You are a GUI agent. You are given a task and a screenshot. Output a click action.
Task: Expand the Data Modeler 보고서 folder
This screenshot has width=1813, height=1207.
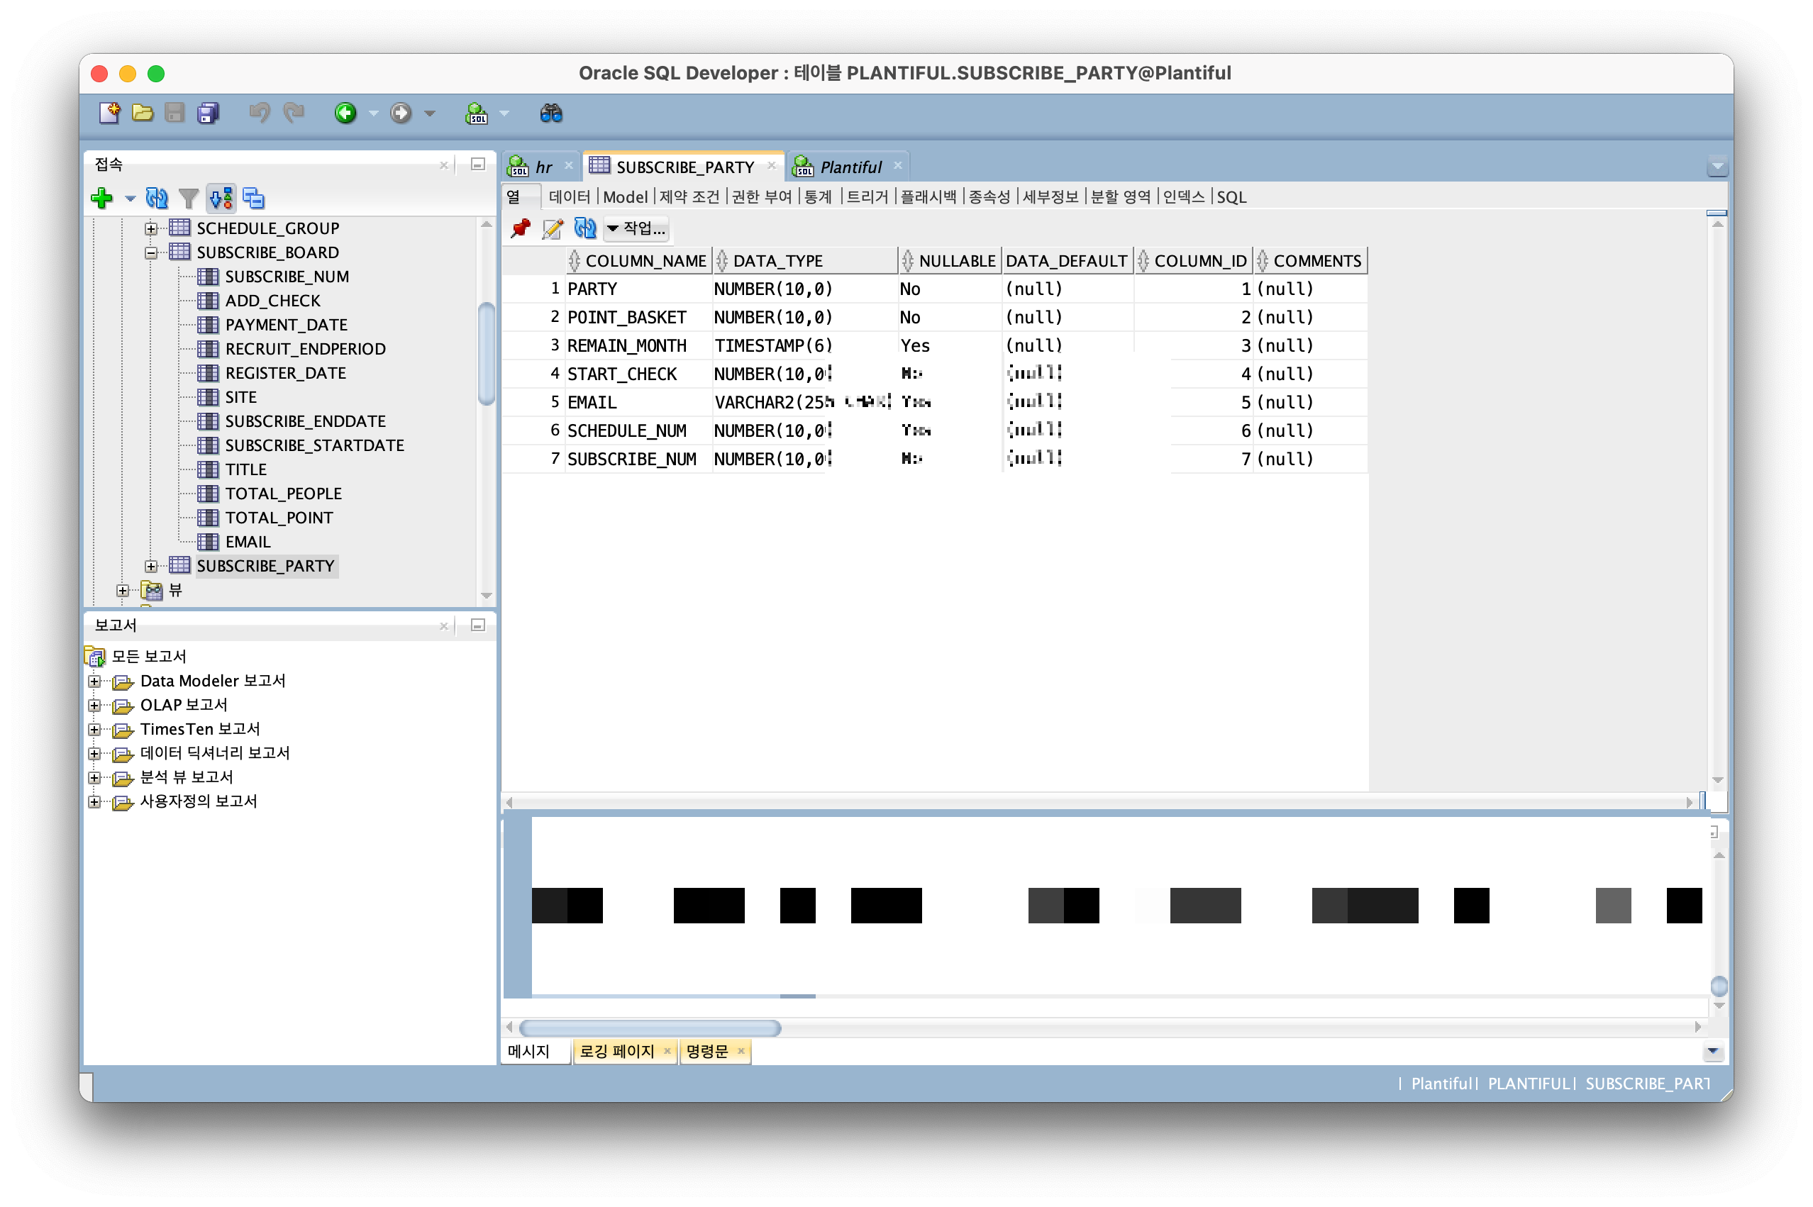(x=94, y=682)
